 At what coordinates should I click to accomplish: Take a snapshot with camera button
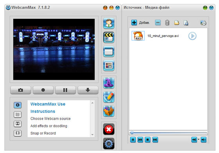pyautogui.click(x=21, y=90)
